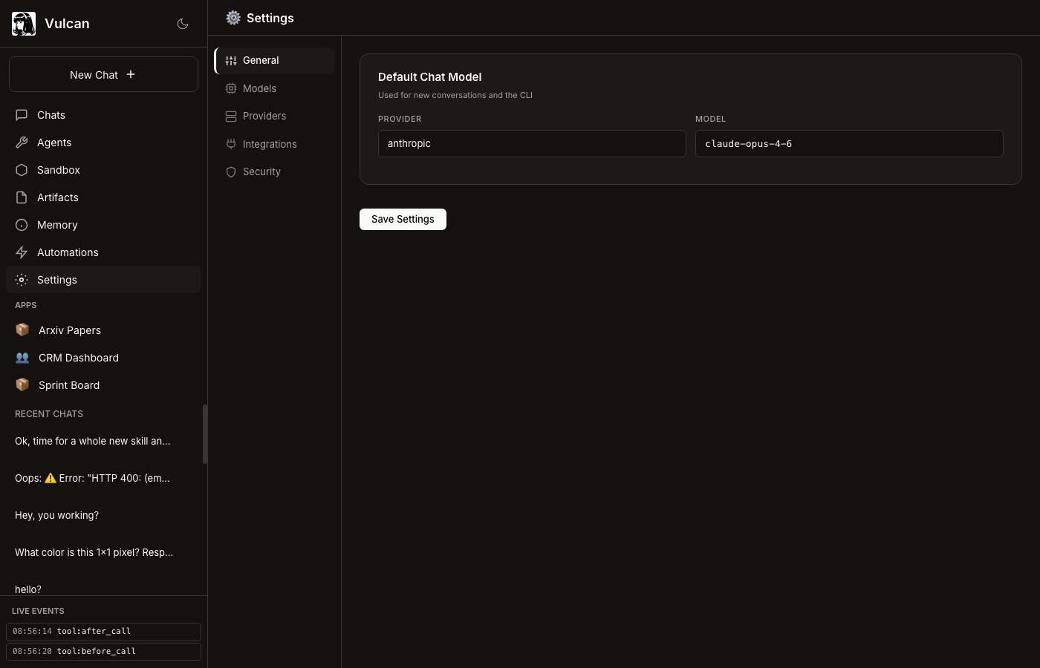Viewport: 1040px width, 668px height.
Task: Open the Arxiv Papers app
Action: (x=70, y=330)
